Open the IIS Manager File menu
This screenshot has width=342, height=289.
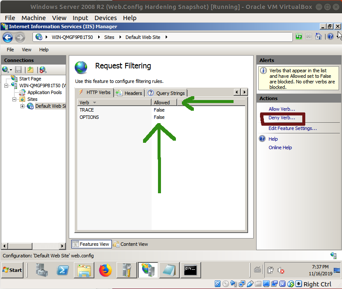coord(10,50)
